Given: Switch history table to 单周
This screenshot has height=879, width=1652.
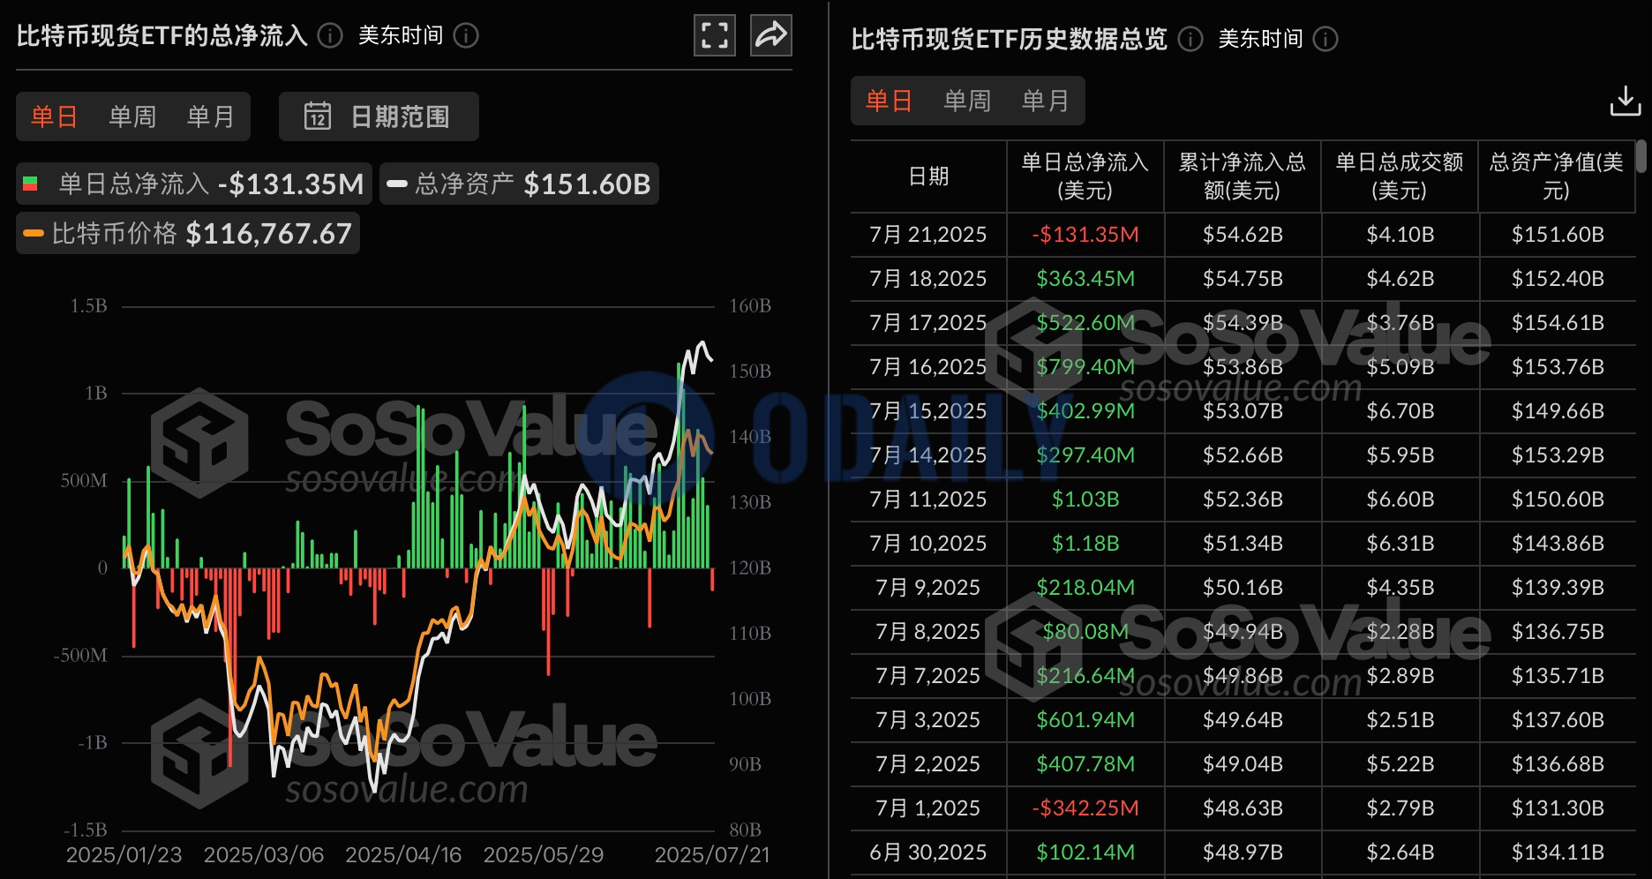Looking at the screenshot, I should click(967, 101).
